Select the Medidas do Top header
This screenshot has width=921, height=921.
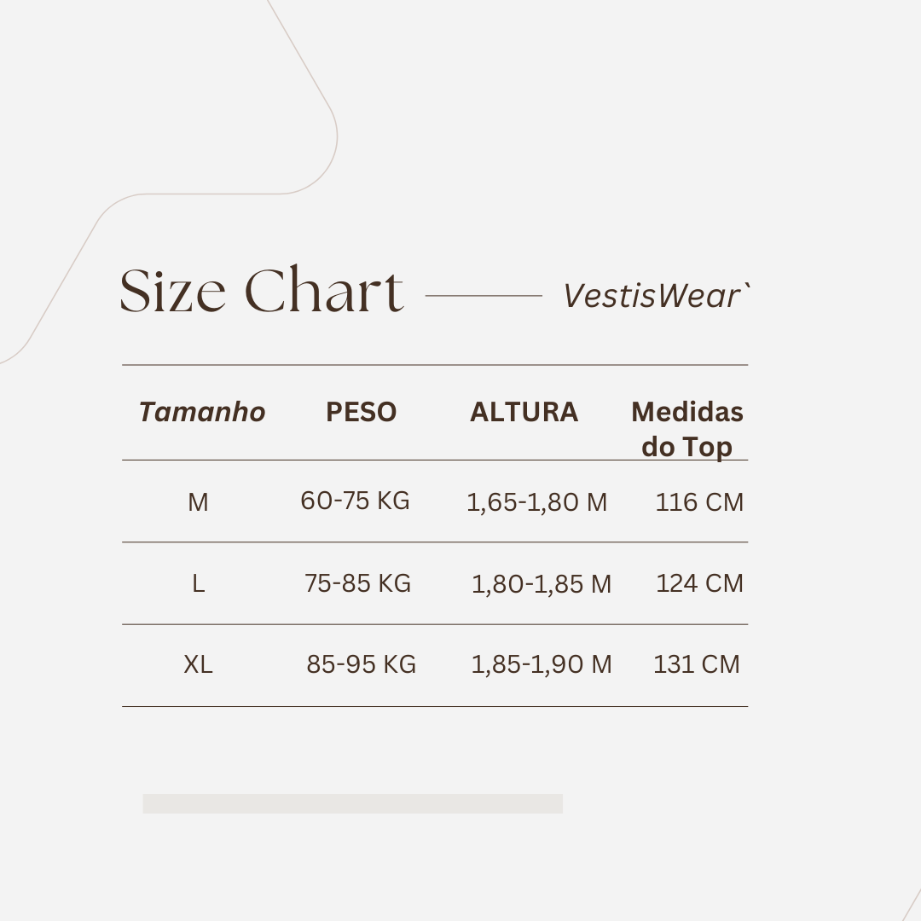(x=686, y=429)
